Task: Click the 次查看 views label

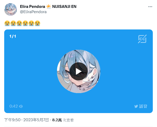Action: click(68, 120)
